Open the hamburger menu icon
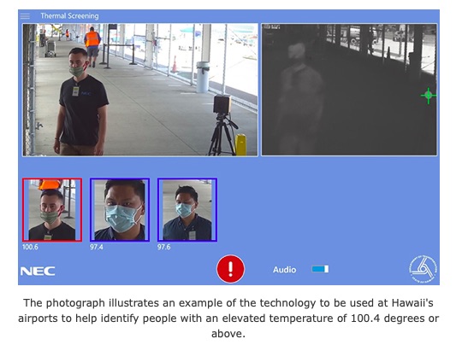Viewport: 456px width, 345px height. click(25, 16)
